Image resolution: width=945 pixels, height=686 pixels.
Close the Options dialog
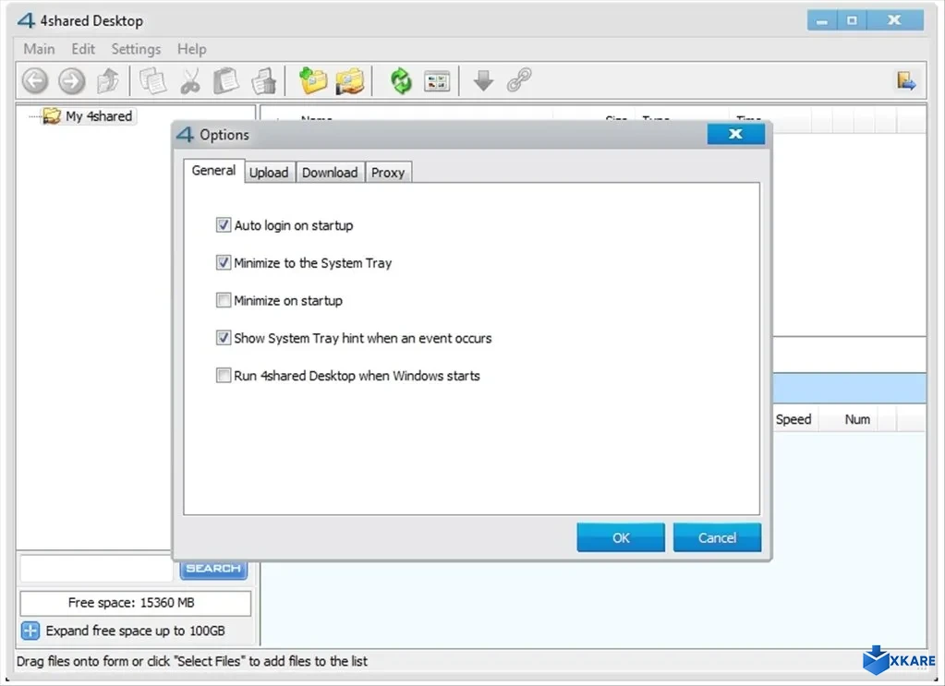click(x=736, y=134)
